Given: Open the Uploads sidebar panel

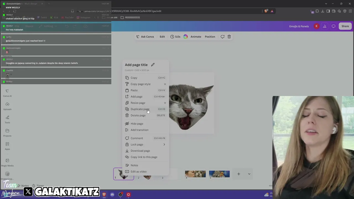Looking at the screenshot, I should pos(7,106).
